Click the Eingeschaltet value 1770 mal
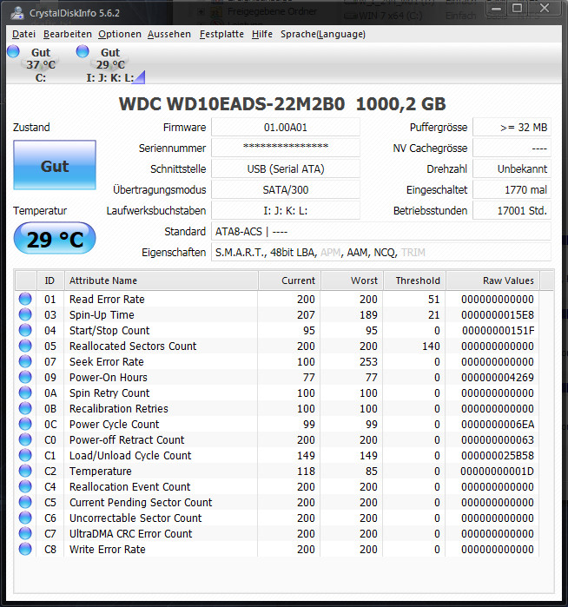568x607 pixels. click(512, 189)
